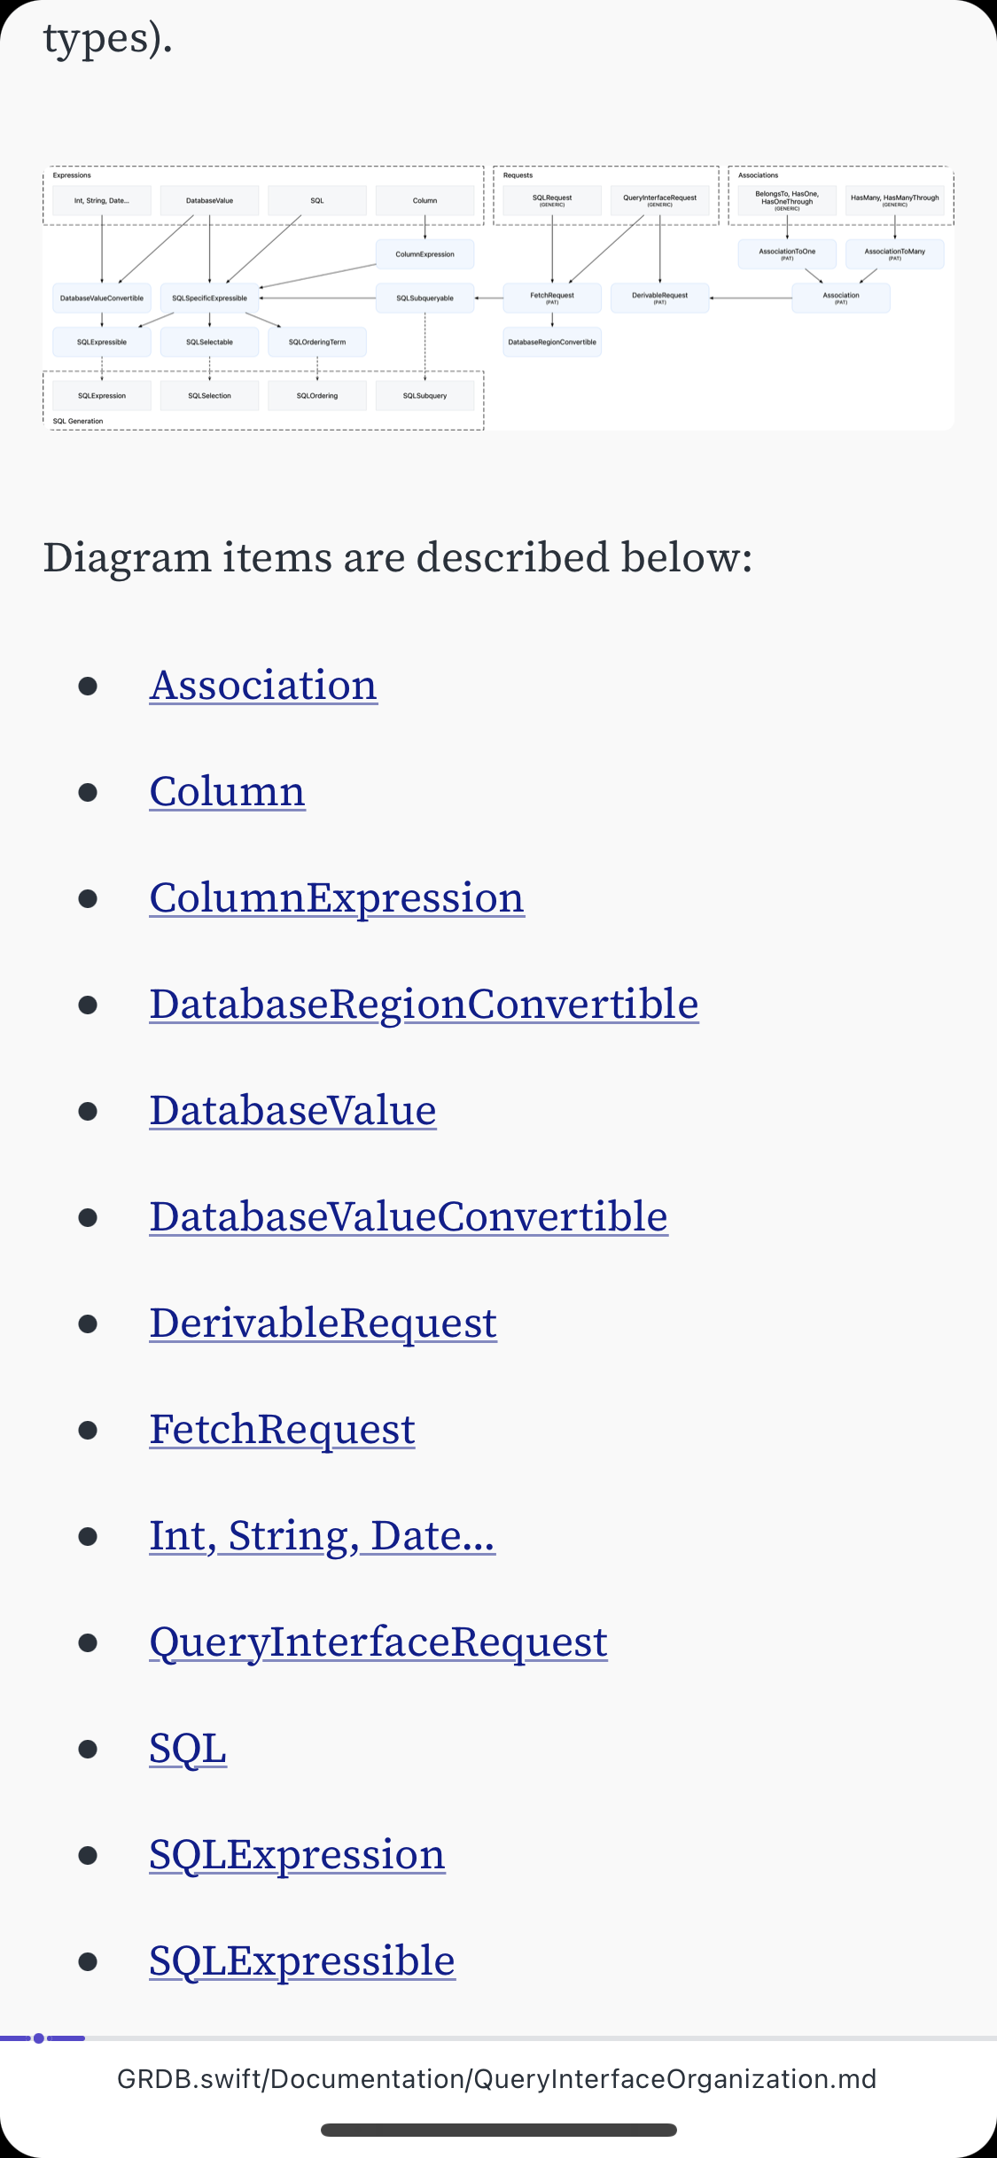Follow the ColumnExpression link
Screen dimensions: 997x2158
(x=337, y=898)
